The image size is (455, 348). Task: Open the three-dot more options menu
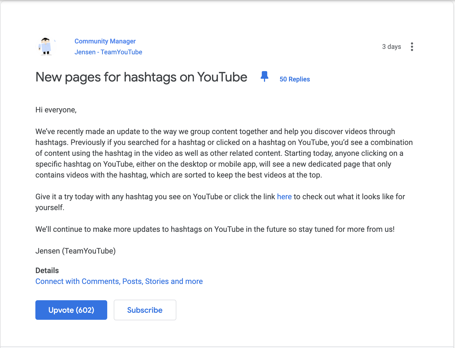click(412, 47)
